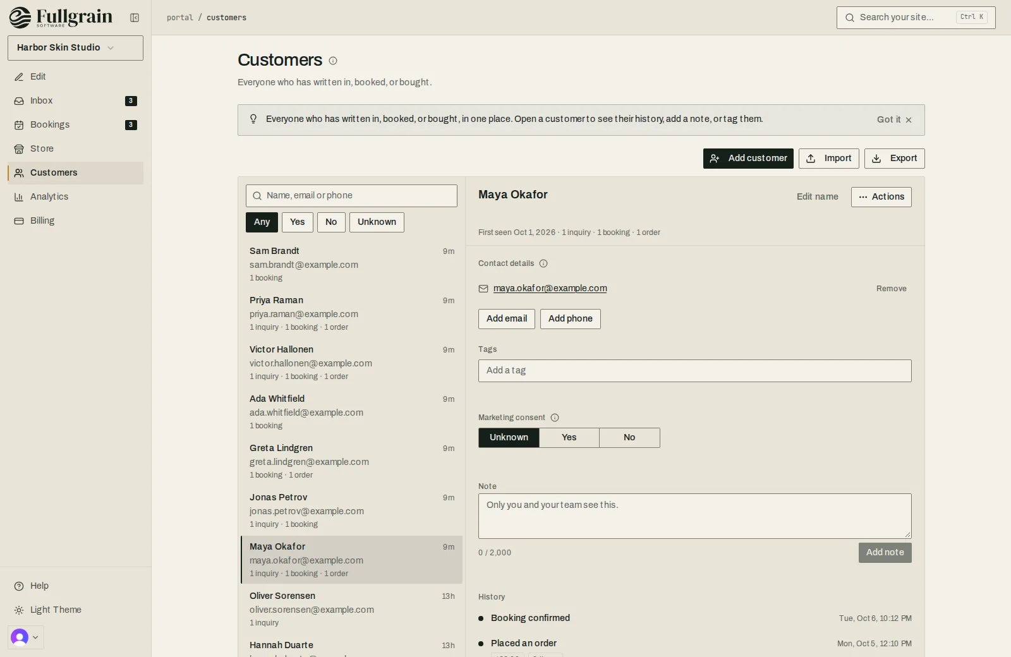Filter customers by Any consent
This screenshot has width=1011, height=657.
[x=262, y=222]
